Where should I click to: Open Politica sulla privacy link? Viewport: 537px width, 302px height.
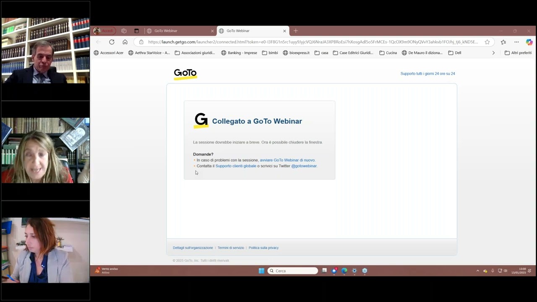263,248
